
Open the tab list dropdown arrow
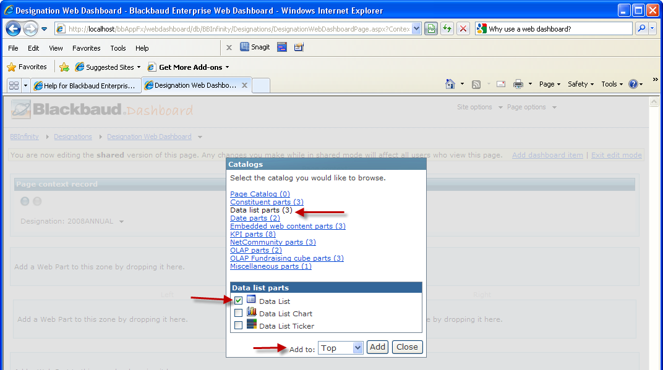coord(25,86)
